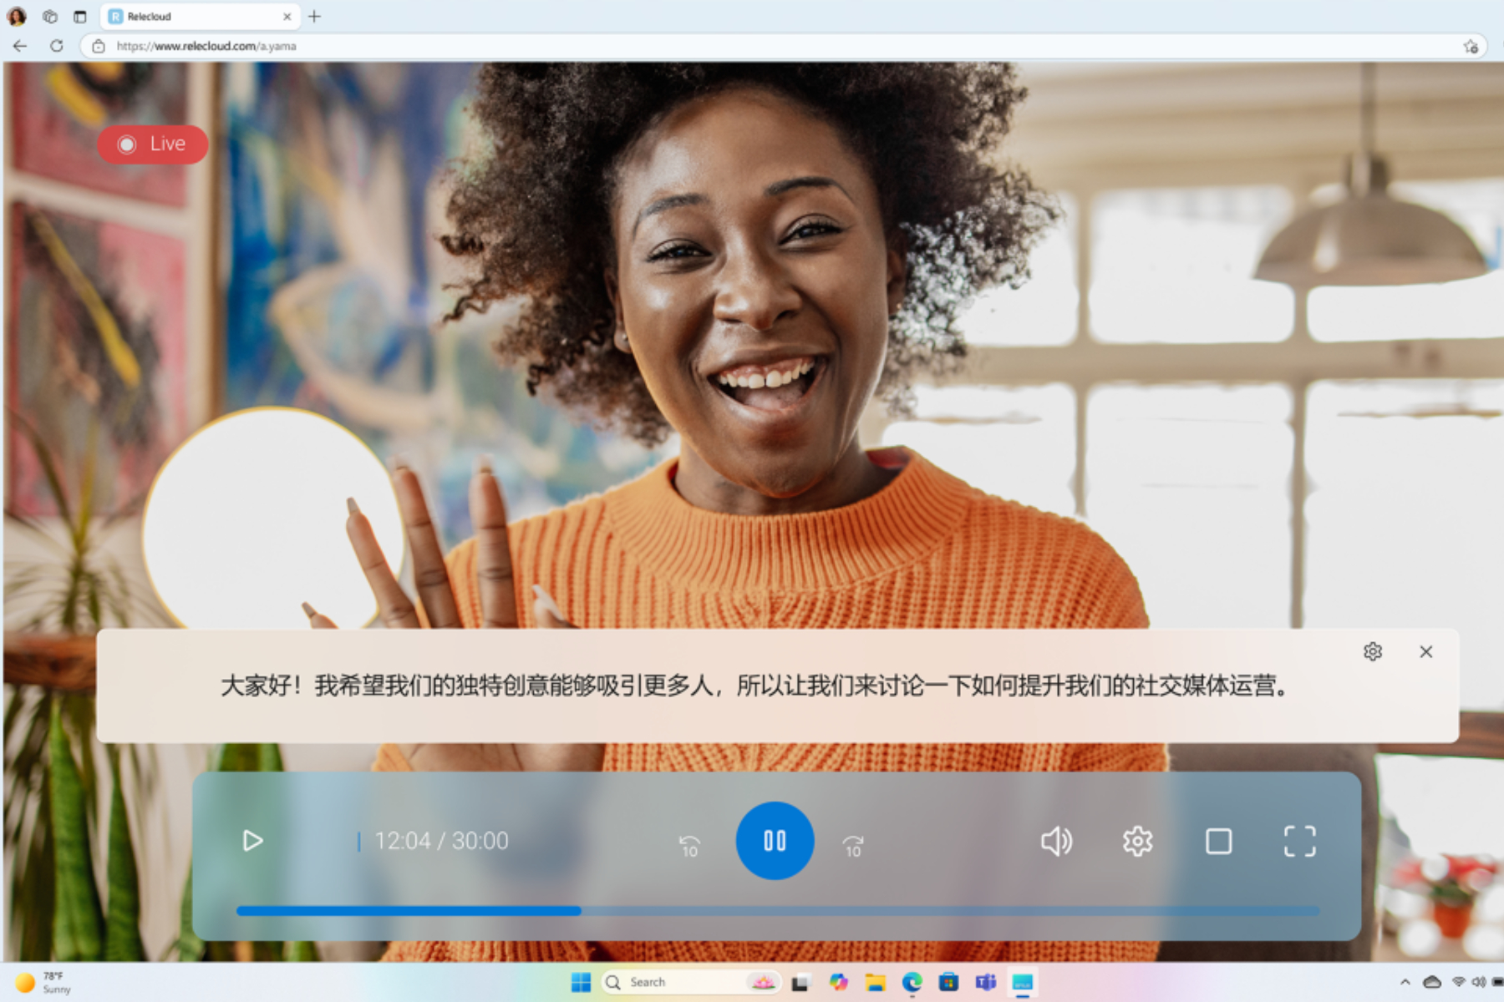
Task: Open File Explorer from the taskbar
Action: pos(874,981)
